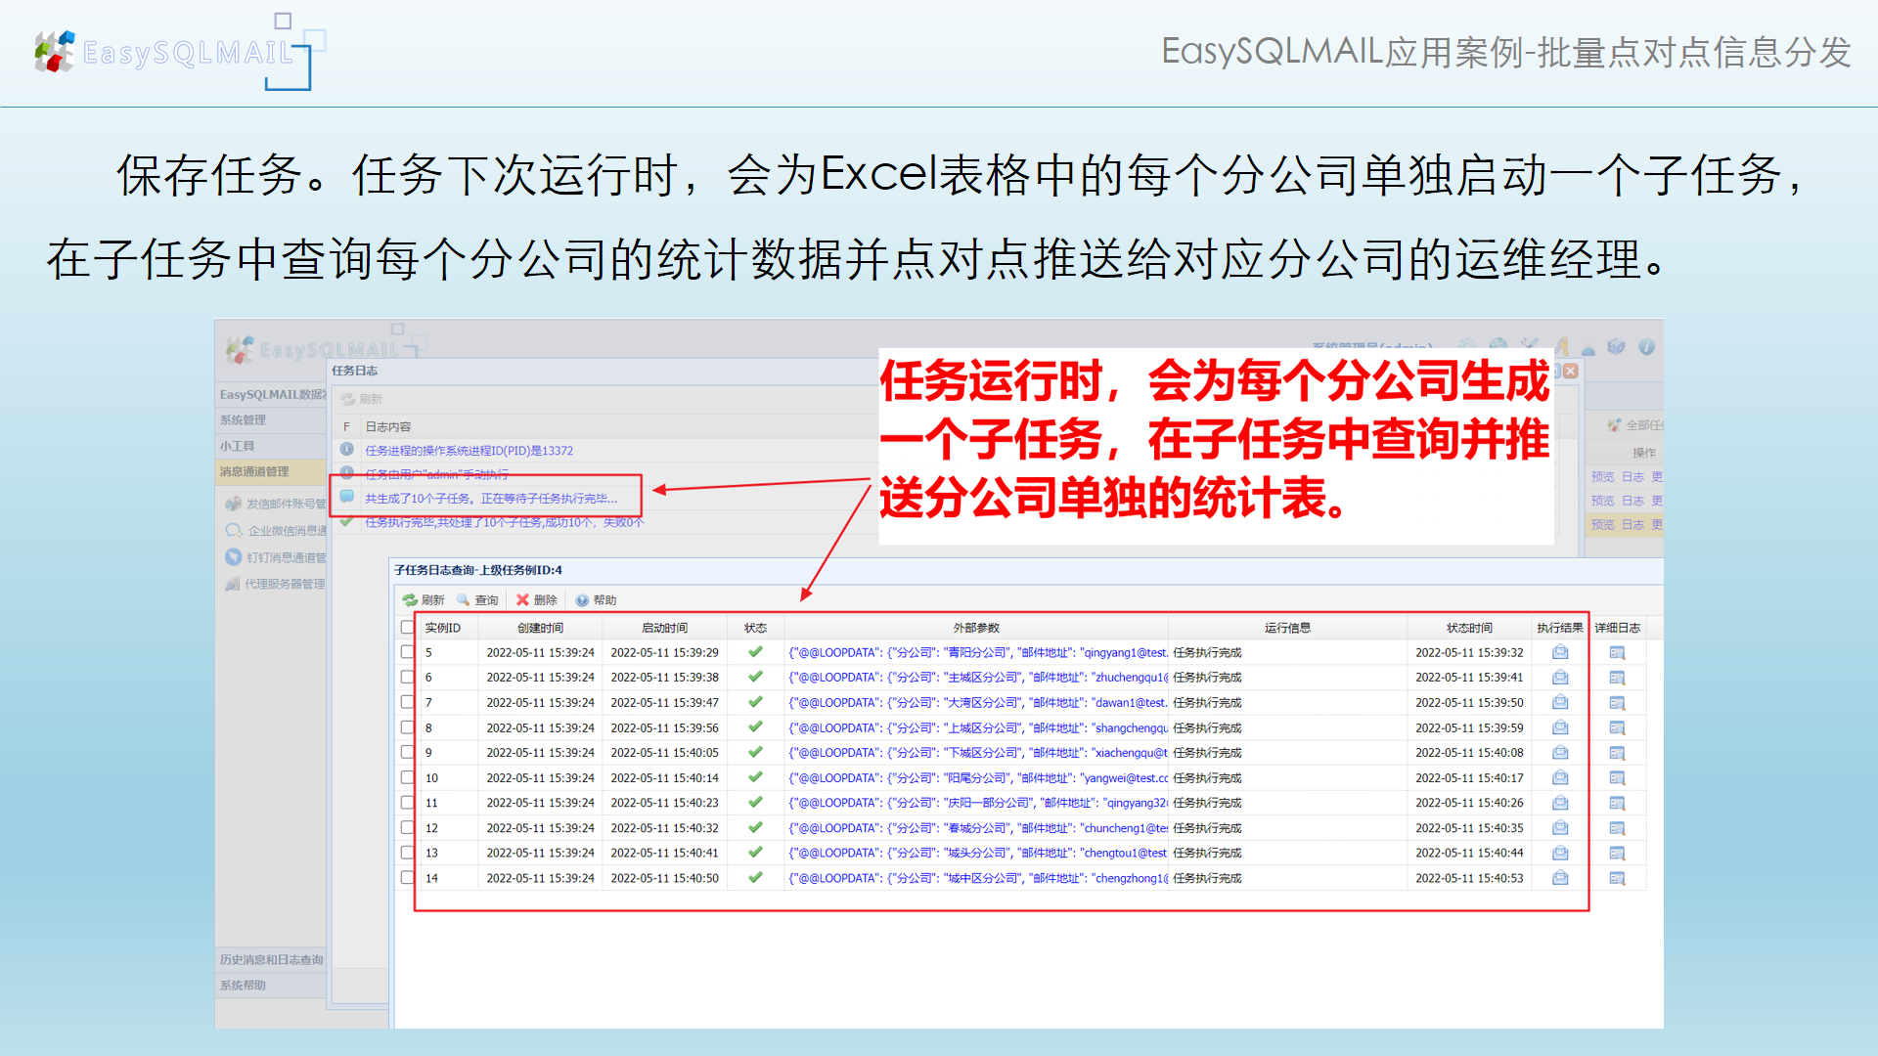The width and height of the screenshot is (1878, 1056).
Task: Click 城中区分公司 external parameter cell
Action: pos(977,878)
